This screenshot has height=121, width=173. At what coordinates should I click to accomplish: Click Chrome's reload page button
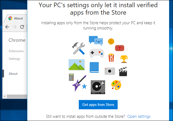pyautogui.click(x=22, y=27)
